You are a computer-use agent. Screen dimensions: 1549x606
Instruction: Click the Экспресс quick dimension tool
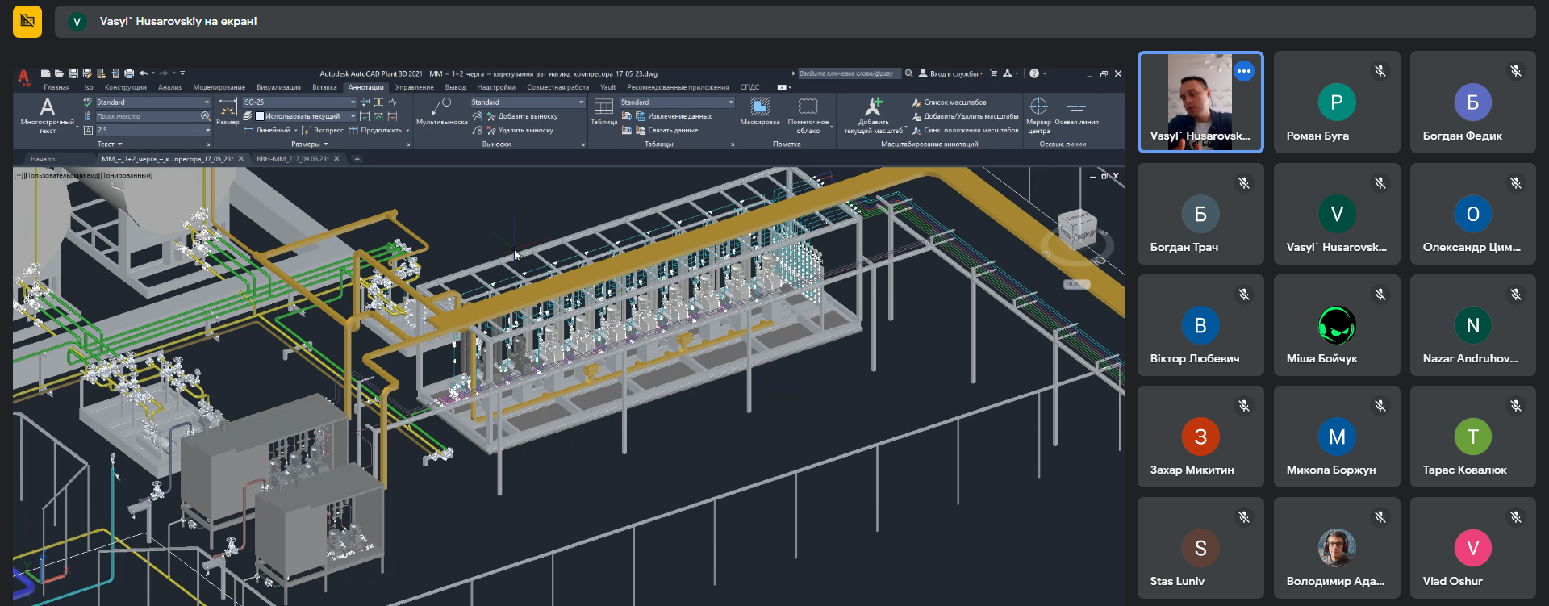[322, 130]
